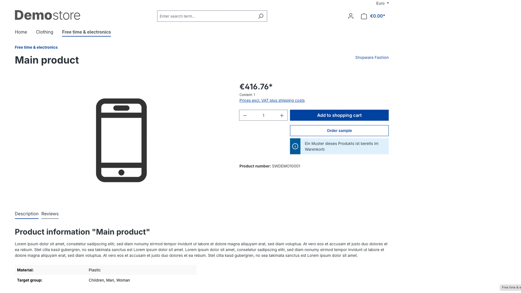521x293 pixels.
Task: Decrease quantity with the minus icon
Action: (x=245, y=116)
